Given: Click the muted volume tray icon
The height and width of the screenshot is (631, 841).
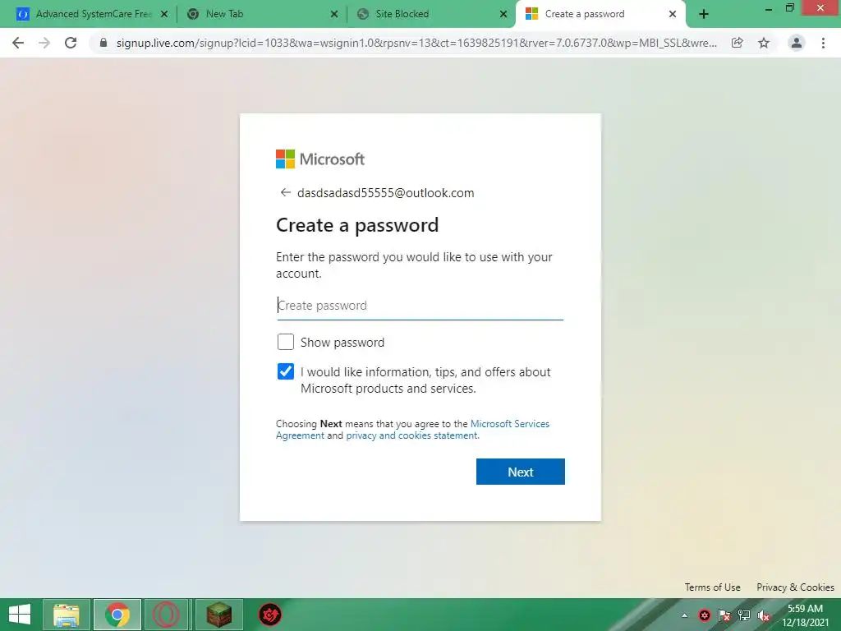Looking at the screenshot, I should [x=764, y=615].
